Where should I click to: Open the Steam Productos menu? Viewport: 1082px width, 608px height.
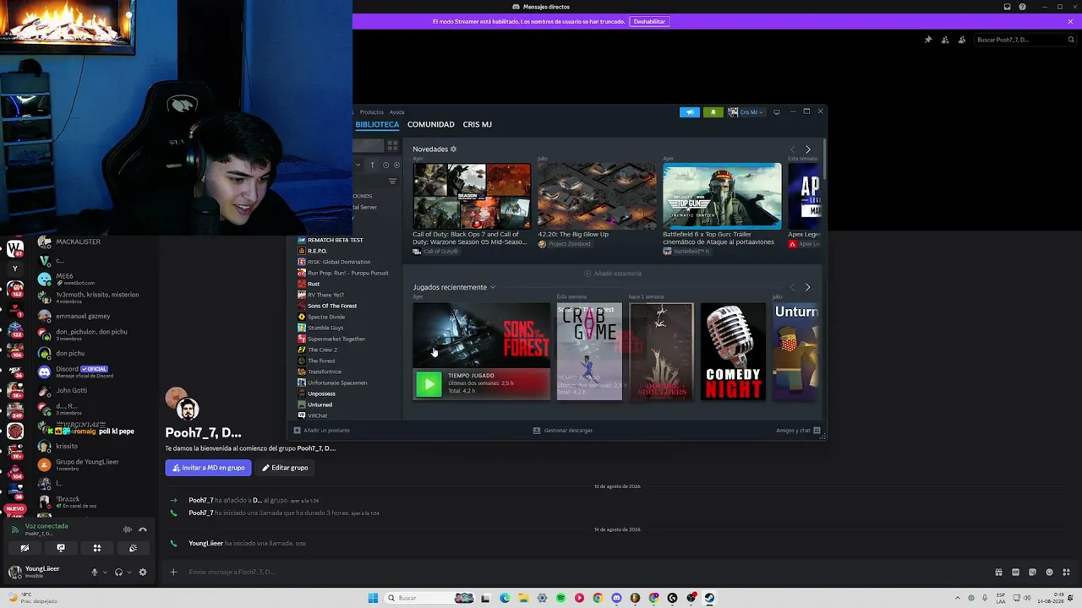coord(371,112)
